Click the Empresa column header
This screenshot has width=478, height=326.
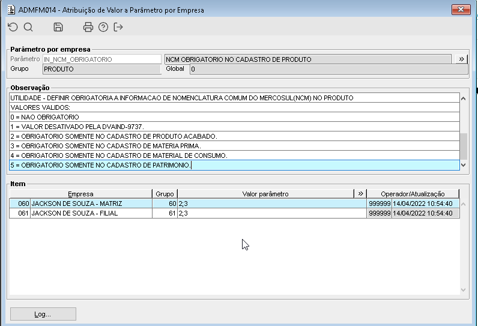(x=81, y=194)
